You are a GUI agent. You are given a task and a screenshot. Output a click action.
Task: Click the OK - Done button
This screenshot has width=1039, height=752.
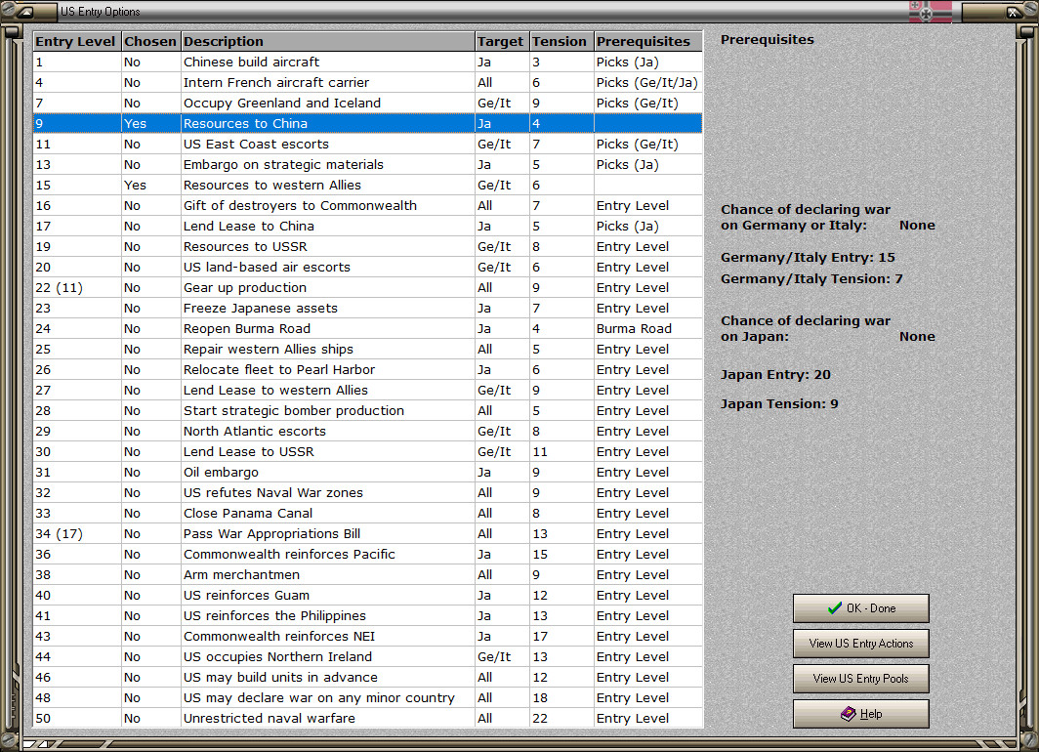coord(860,608)
